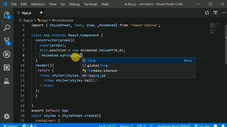
Task: Click 'styles.ball' on line 13
Action: tap(82, 80)
